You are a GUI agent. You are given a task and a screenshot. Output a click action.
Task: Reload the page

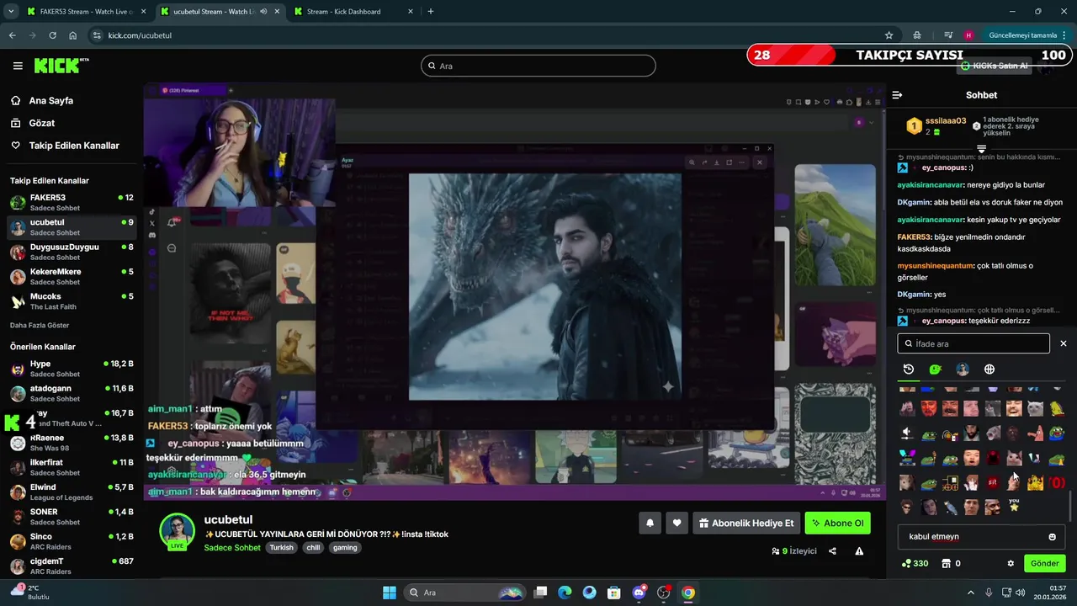coord(52,35)
